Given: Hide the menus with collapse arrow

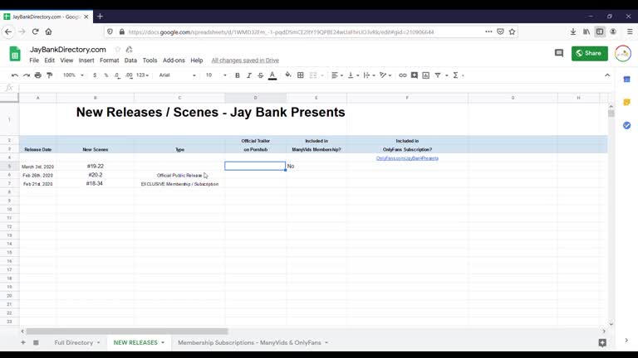Looking at the screenshot, I should pyautogui.click(x=607, y=75).
